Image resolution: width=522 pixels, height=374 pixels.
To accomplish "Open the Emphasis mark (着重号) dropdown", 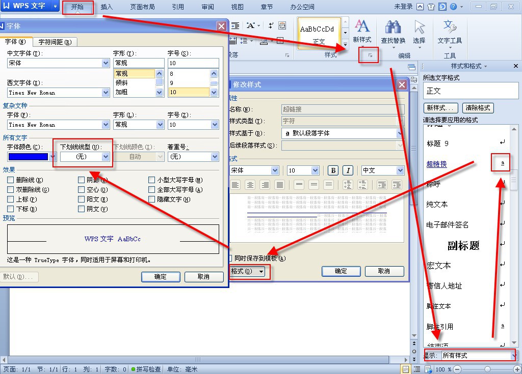I will [215, 156].
